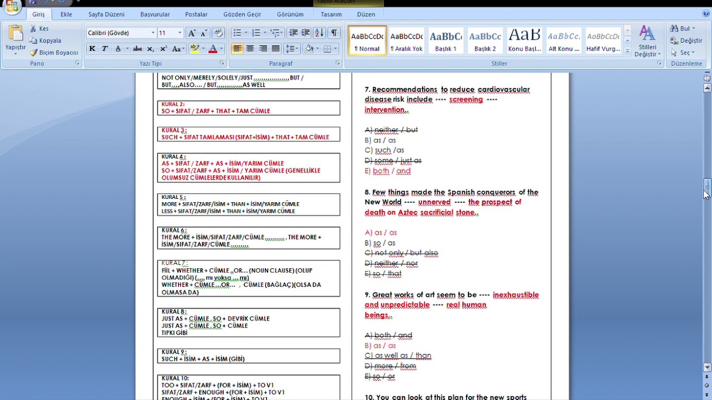Open the line spacing dropdown
This screenshot has width=712, height=400.
tap(291, 49)
